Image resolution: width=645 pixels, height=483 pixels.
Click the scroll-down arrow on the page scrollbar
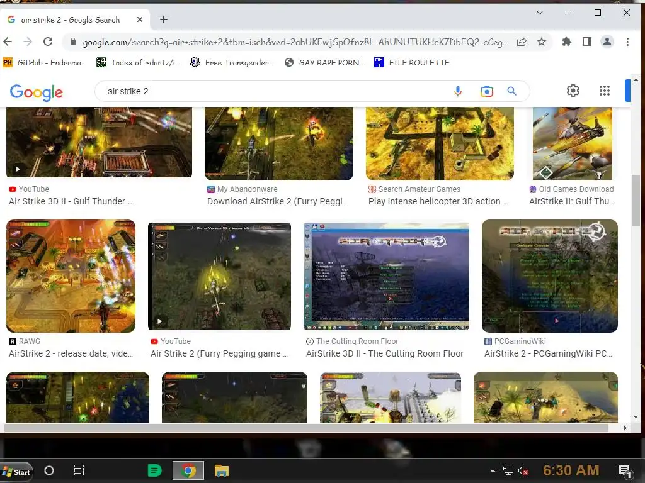coord(636,417)
